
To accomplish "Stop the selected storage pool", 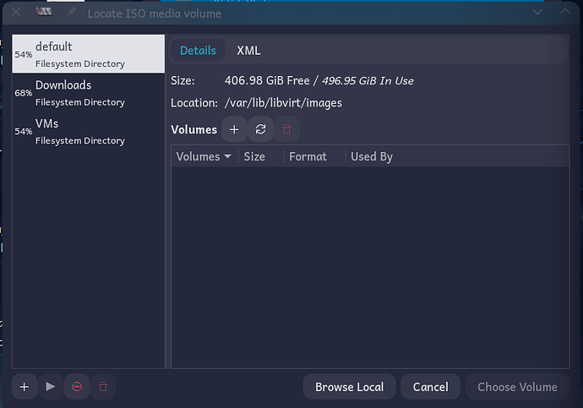I will pos(77,387).
